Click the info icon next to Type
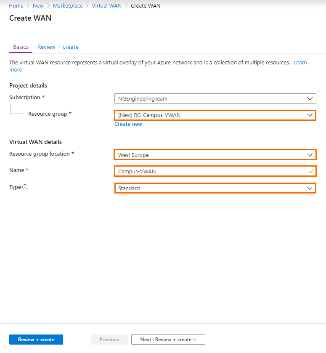 (25, 187)
